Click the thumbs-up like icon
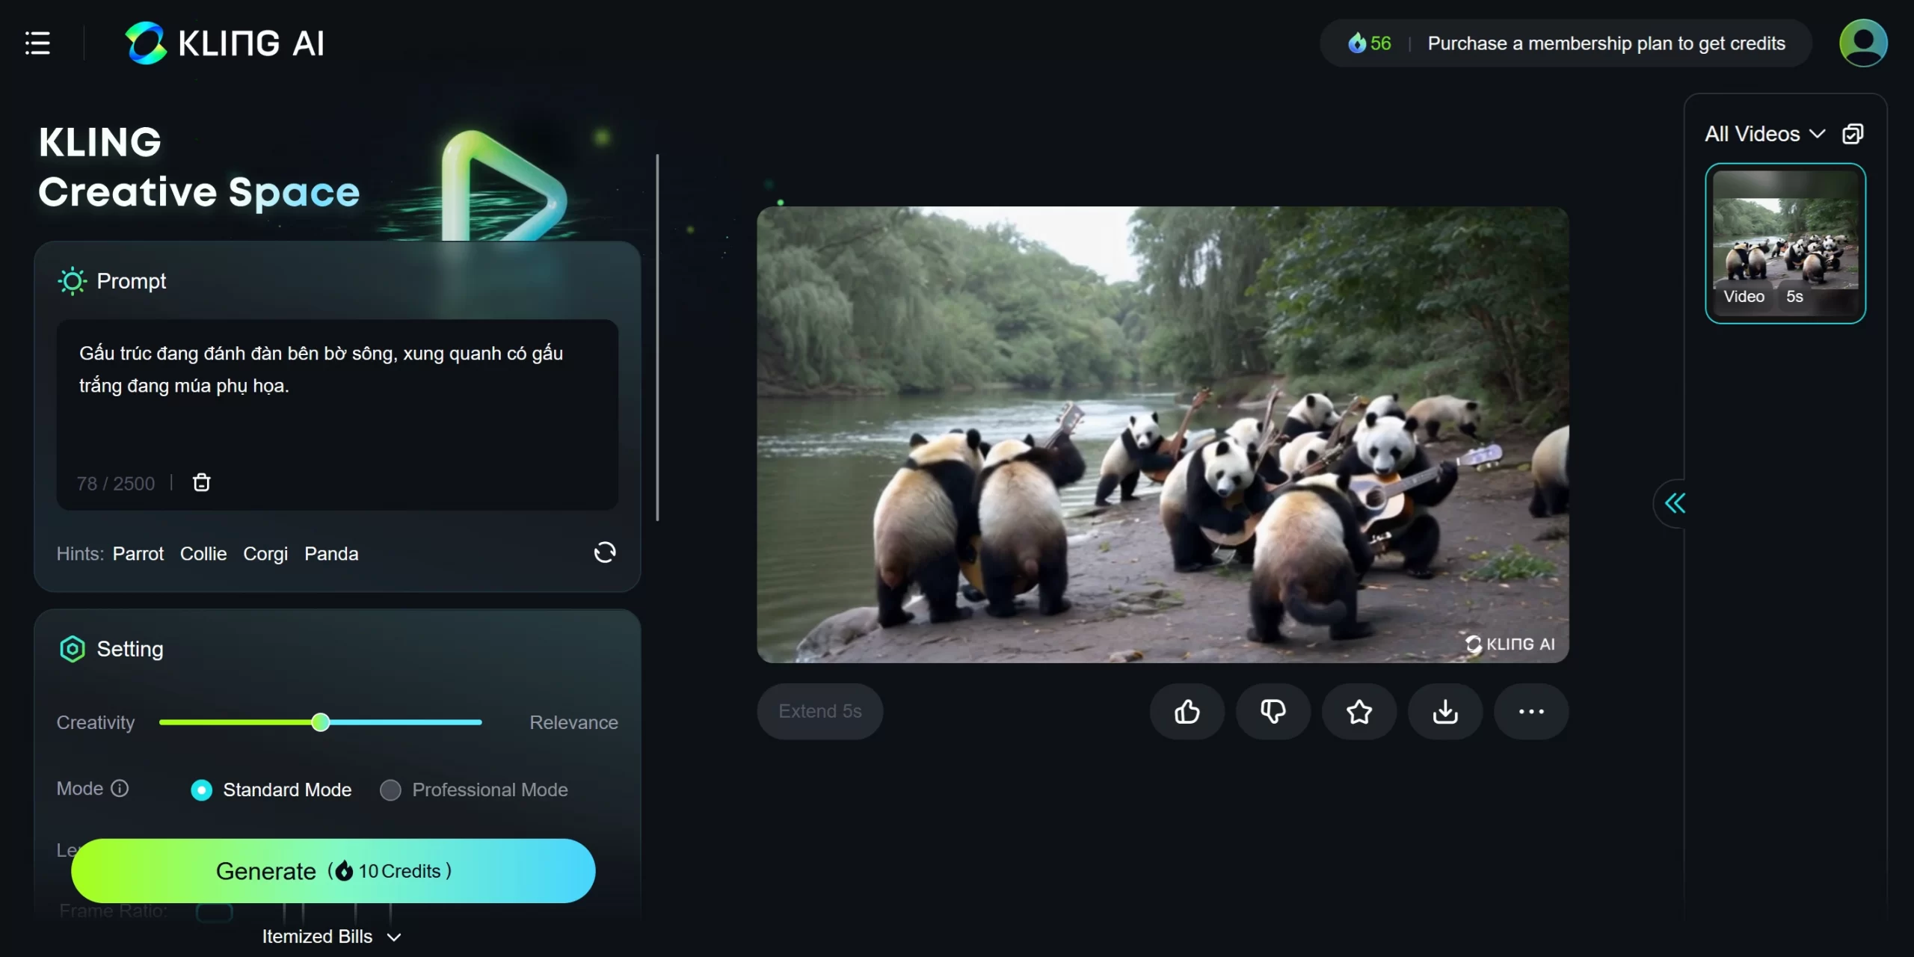Viewport: 1914px width, 957px height. [x=1187, y=711]
